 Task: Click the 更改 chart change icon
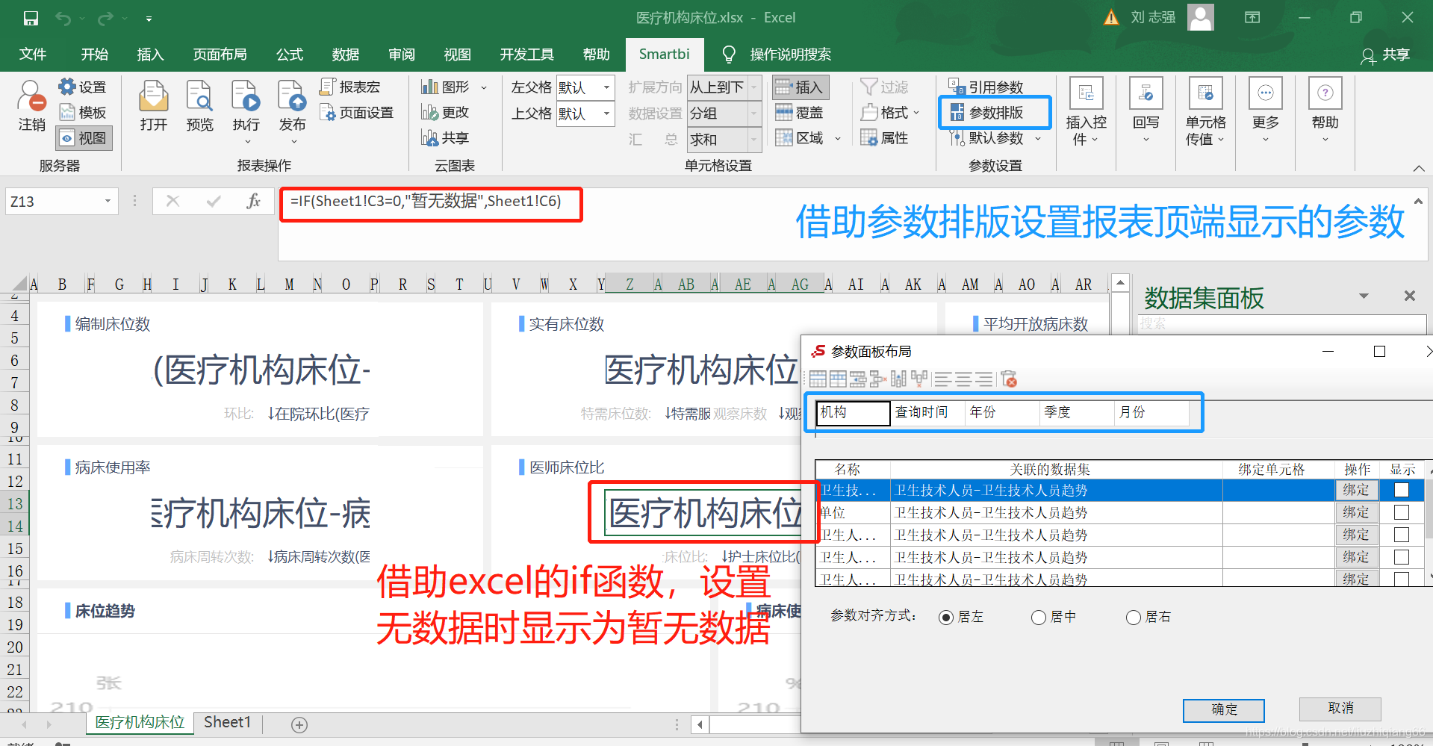(445, 112)
